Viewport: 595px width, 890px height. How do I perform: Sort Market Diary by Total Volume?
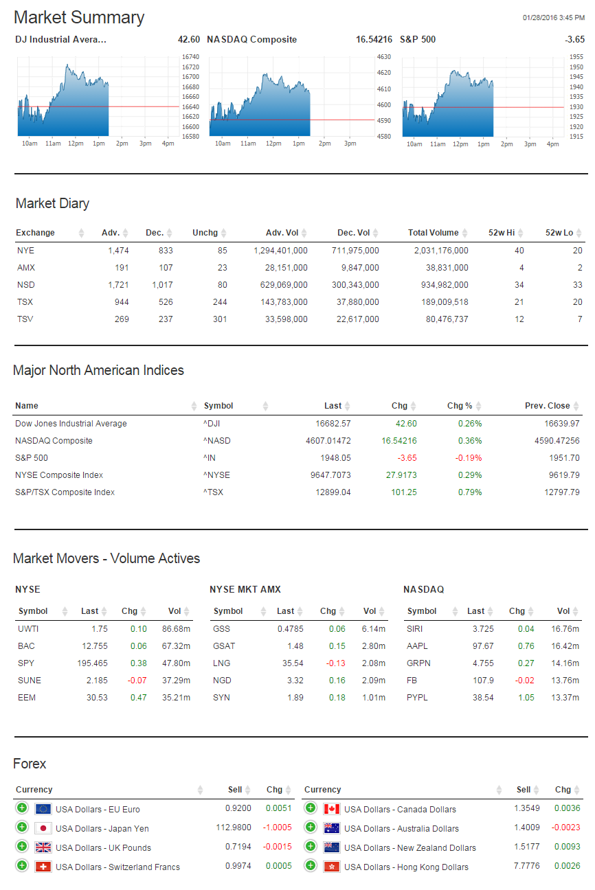point(433,233)
